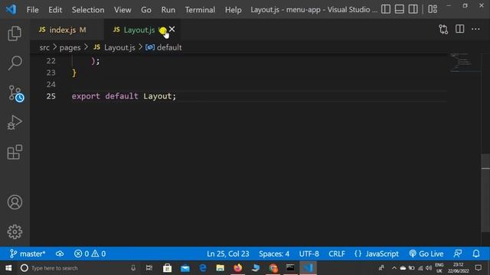Toggle bottom panel layout icon

coord(400,9)
